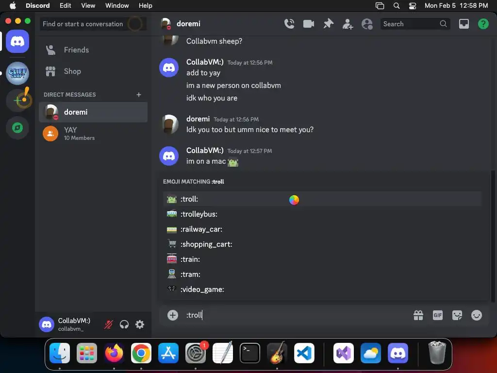Click the doremi name in chat header
Viewport: 497px width, 373px height.
pyautogui.click(x=188, y=24)
